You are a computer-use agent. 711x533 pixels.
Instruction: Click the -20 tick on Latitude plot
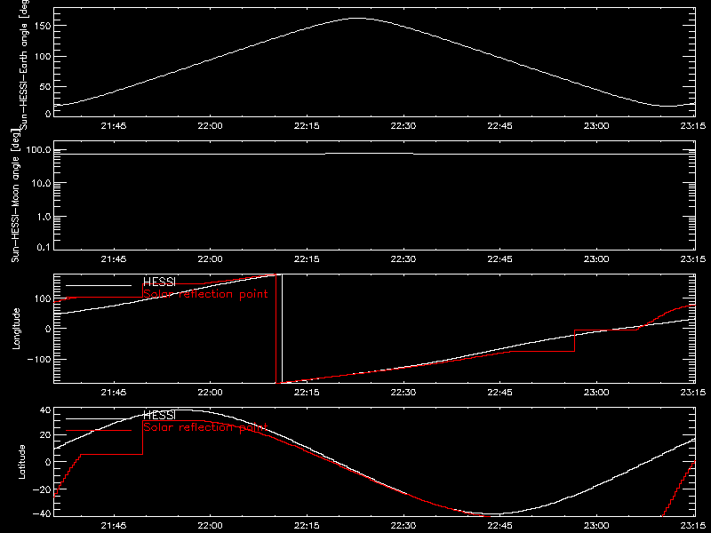tap(42, 489)
